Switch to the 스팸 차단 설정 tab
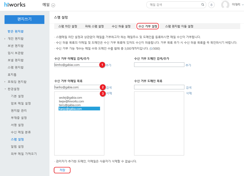This screenshot has width=244, height=176. (68, 26)
